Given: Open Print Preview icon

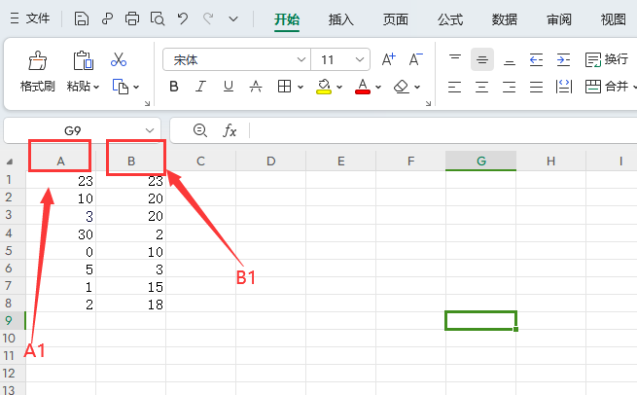Looking at the screenshot, I should (x=158, y=18).
